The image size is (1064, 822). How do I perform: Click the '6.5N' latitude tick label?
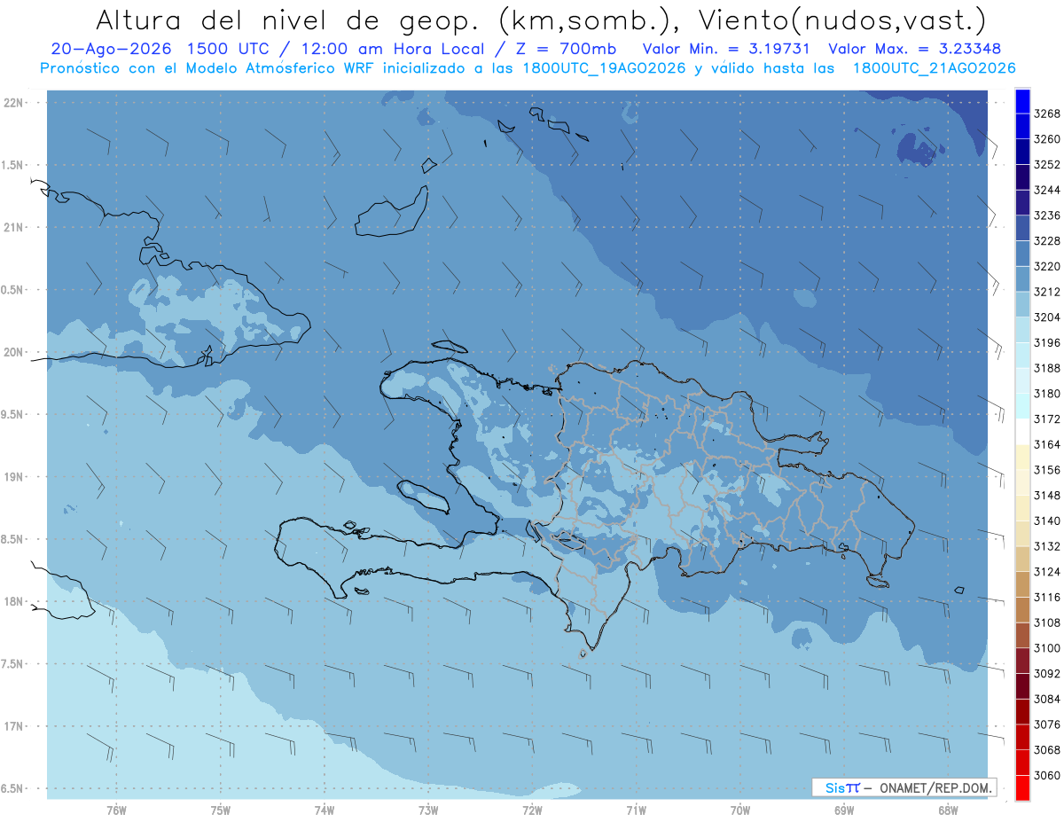[x=12, y=788]
